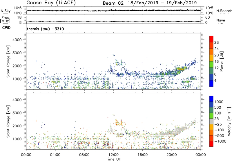Select the "Freq. [MHz]" axis label

pos(6,20)
